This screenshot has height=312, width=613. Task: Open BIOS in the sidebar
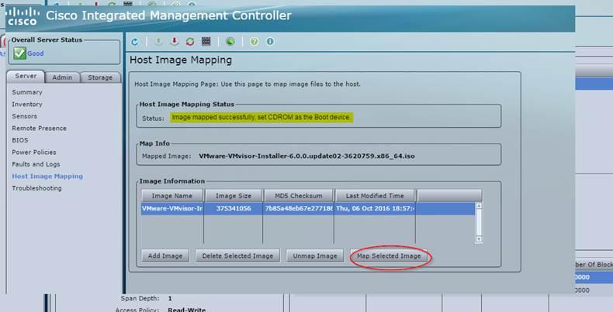tap(20, 140)
